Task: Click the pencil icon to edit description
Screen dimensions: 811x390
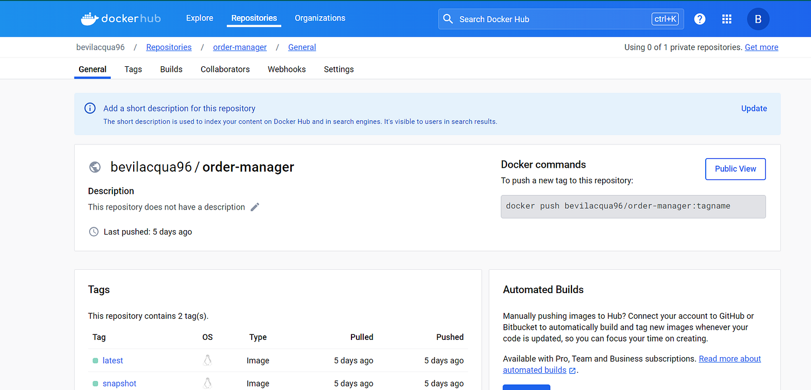Action: [x=255, y=207]
